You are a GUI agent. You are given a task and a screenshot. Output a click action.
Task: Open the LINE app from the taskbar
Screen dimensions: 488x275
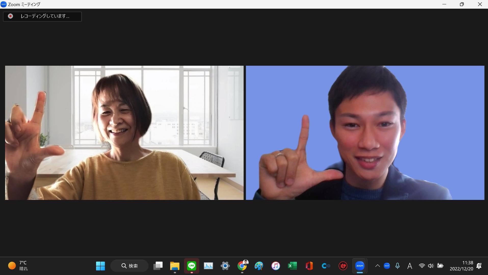[x=192, y=266]
